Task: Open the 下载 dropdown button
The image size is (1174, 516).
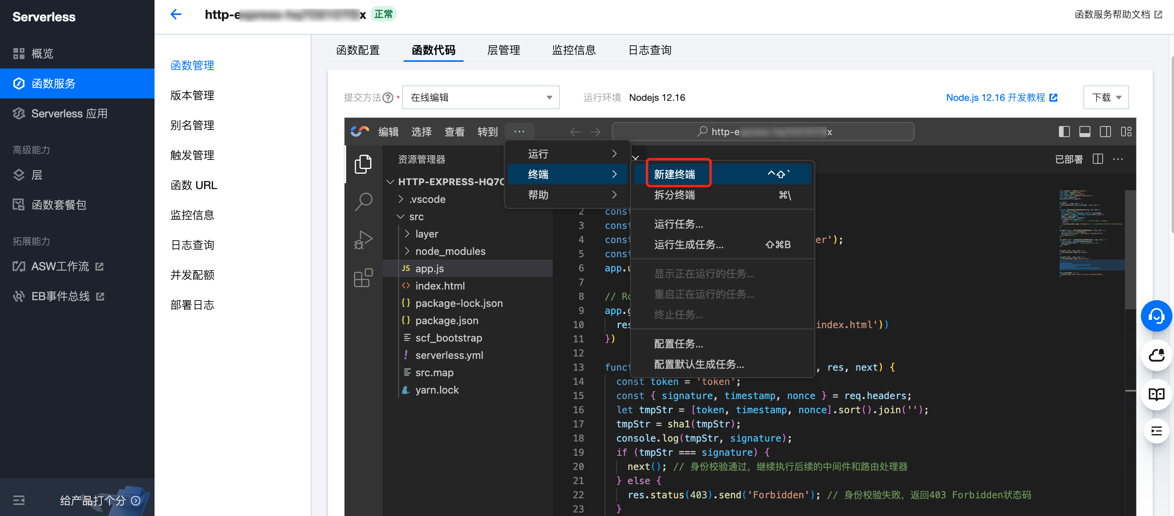Action: click(x=1106, y=97)
